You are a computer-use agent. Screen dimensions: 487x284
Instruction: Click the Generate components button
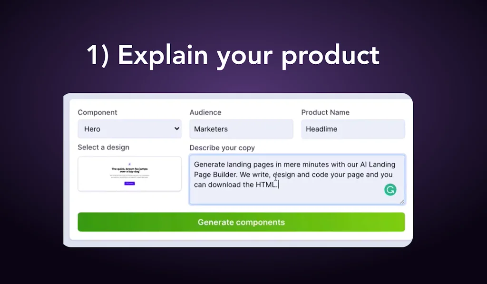click(x=241, y=222)
